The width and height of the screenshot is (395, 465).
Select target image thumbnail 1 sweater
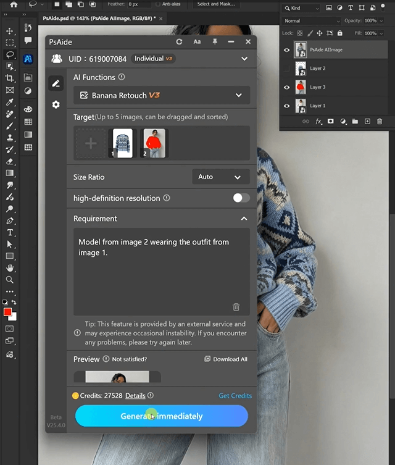(x=122, y=143)
